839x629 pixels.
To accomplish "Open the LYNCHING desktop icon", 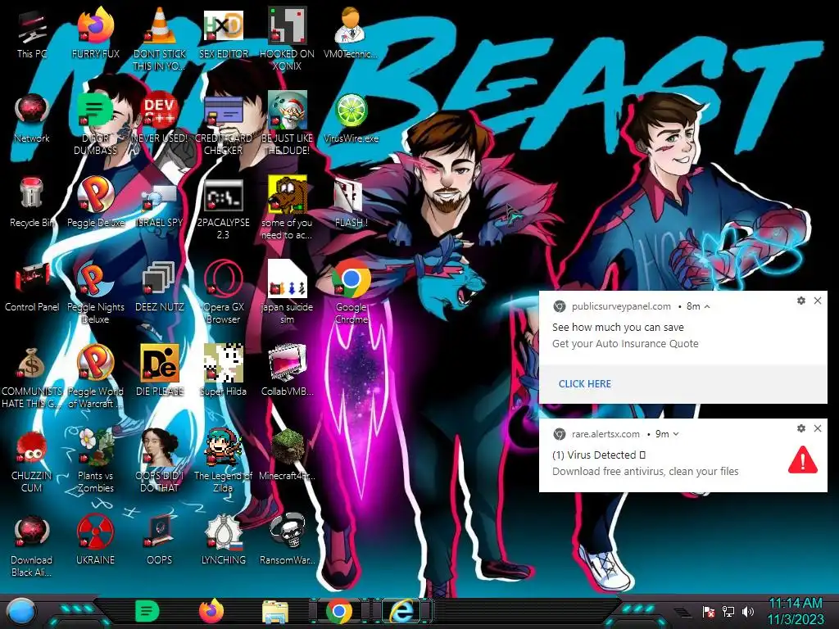I will (224, 541).
